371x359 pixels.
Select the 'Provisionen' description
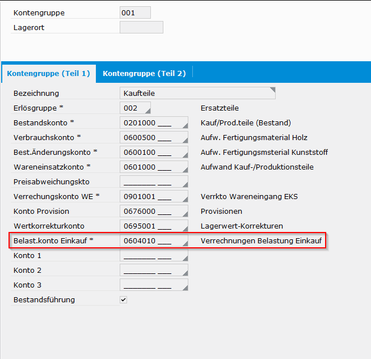[221, 211]
